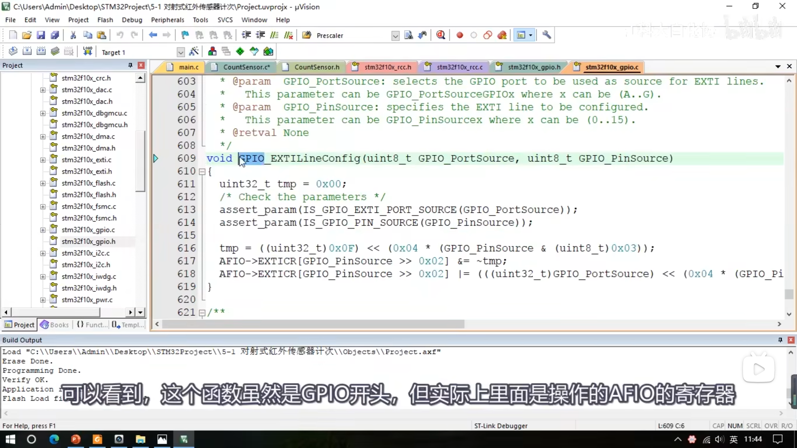This screenshot has width=797, height=448.
Task: Click the Save All files icon
Action: [55, 35]
